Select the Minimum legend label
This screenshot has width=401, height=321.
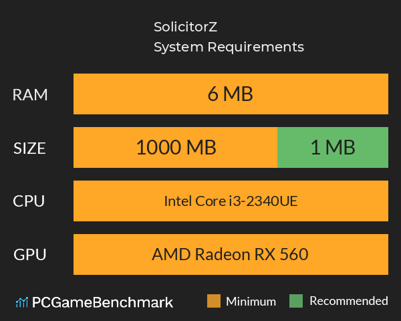[x=251, y=301]
